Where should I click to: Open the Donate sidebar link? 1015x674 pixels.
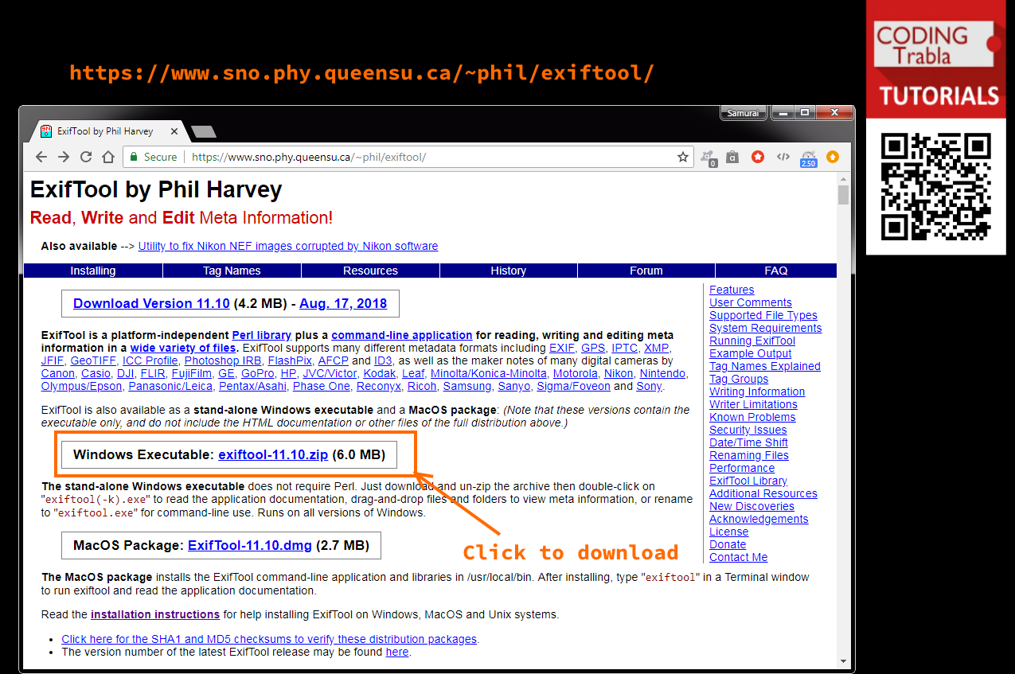pyautogui.click(x=728, y=544)
